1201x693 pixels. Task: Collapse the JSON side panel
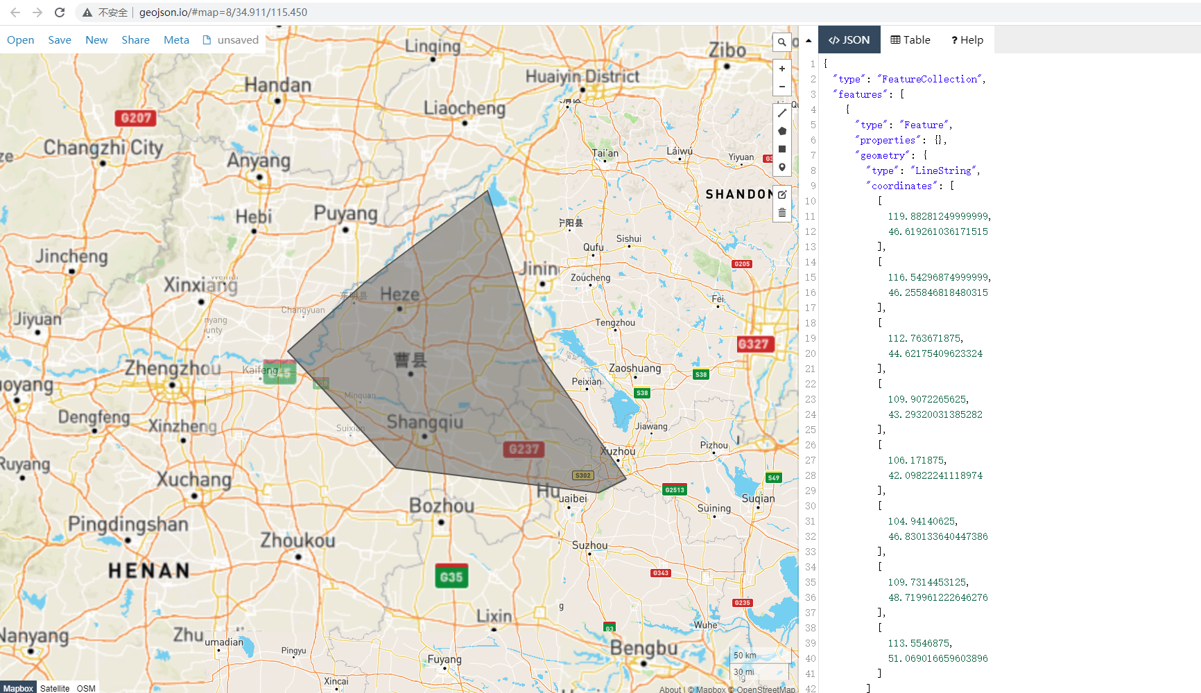tap(809, 40)
